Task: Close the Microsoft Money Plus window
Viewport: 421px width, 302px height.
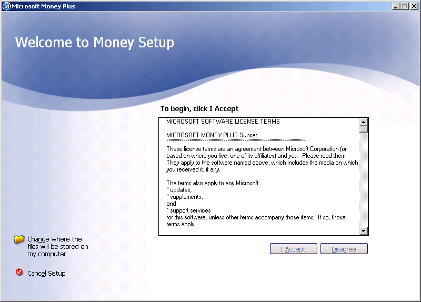Action: tap(414, 6)
